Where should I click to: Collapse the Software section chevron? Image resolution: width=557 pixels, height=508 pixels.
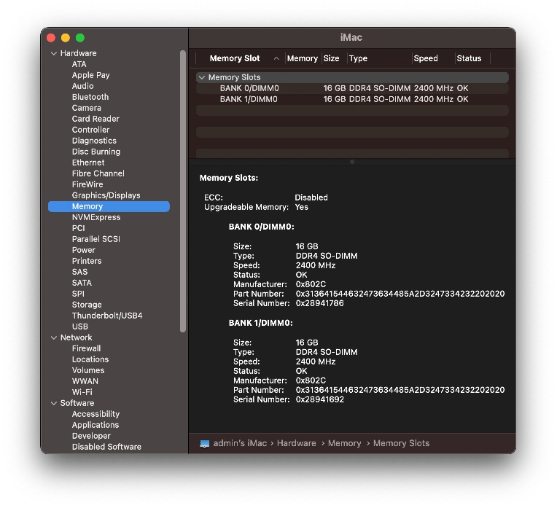click(54, 403)
